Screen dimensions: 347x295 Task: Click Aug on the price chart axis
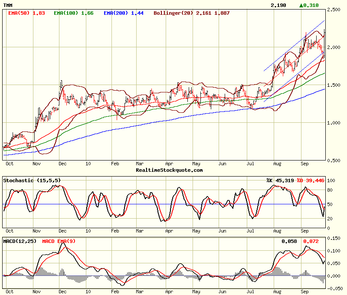277,164
